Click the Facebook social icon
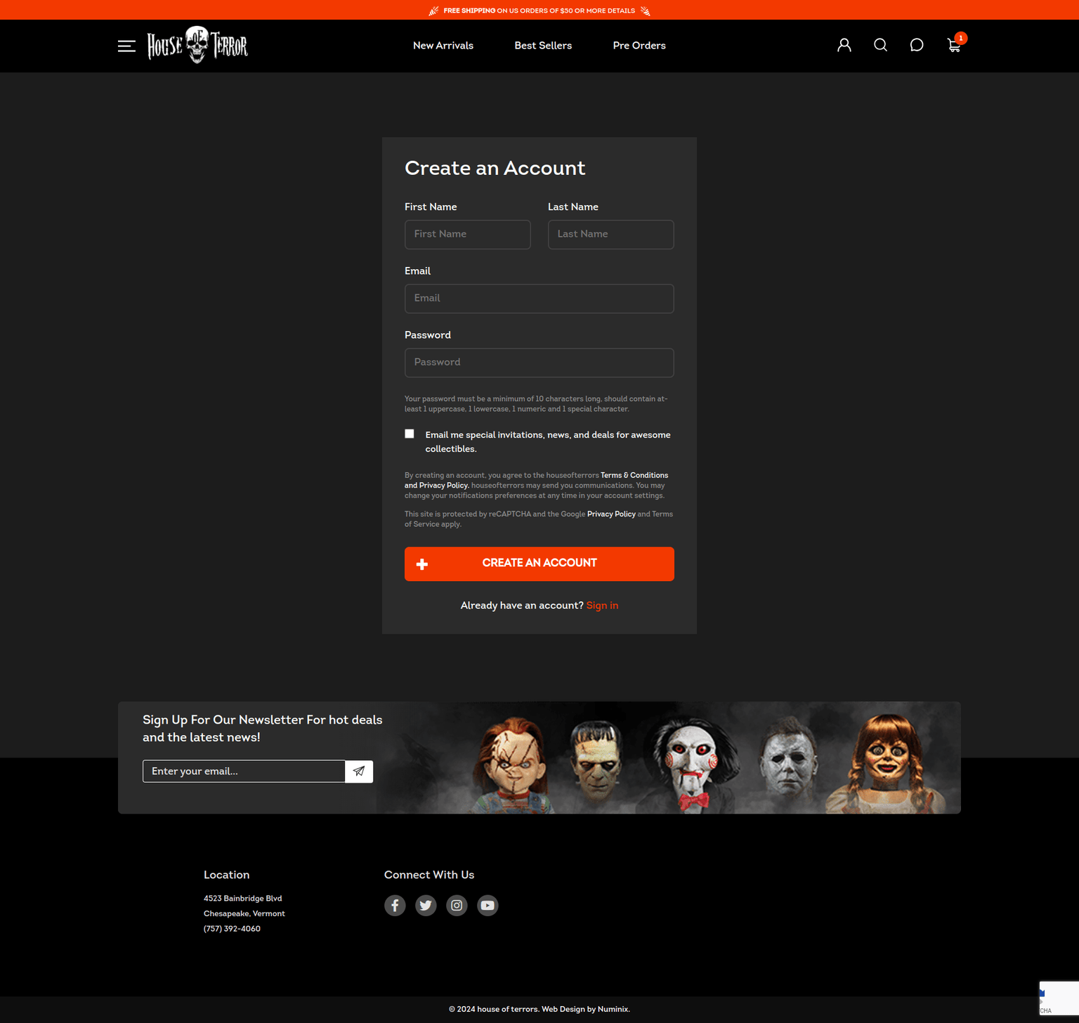The width and height of the screenshot is (1079, 1023). 395,905
